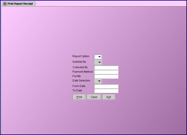Click the Exit button
Image resolution: width=187 pixels, height=135 pixels.
coord(109,97)
